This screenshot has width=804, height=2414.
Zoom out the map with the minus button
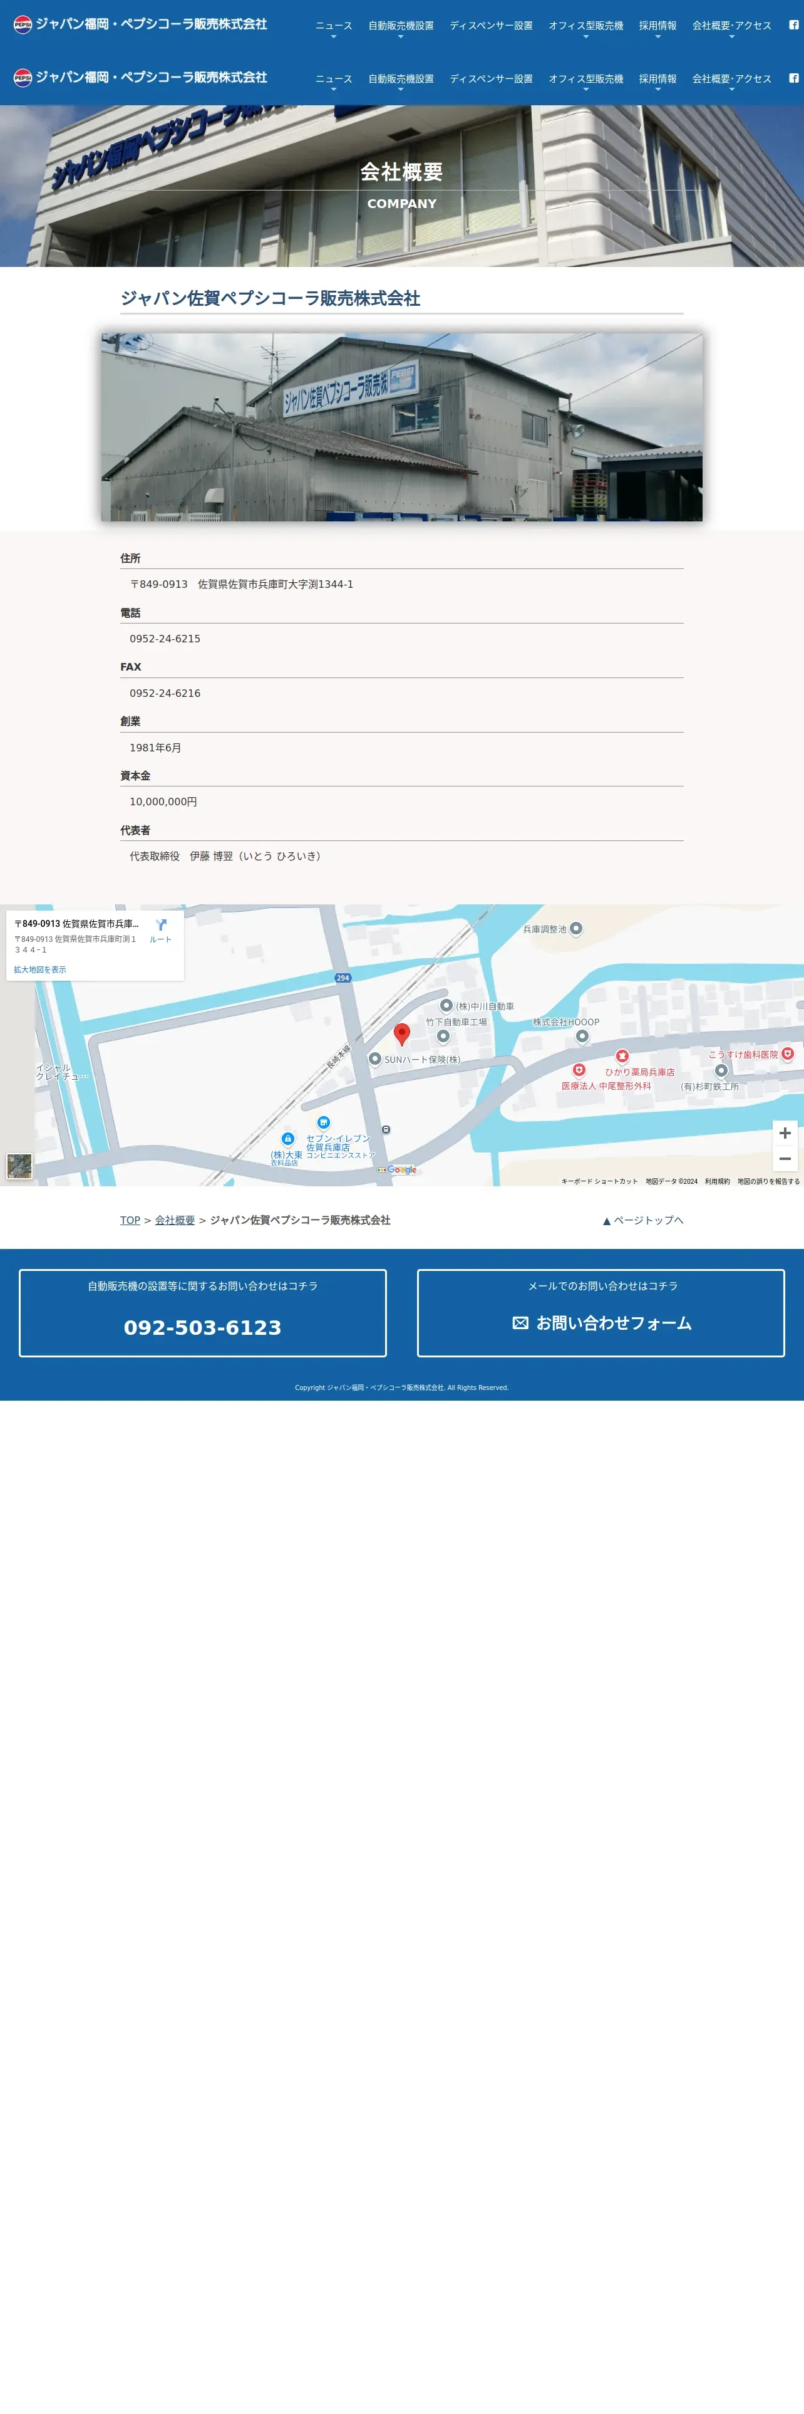pyautogui.click(x=785, y=1159)
